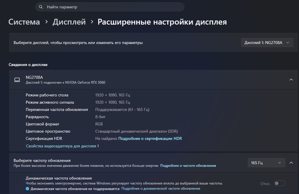Click "Стандартный динамический диапазон (SDR)" value
299x194 pixels.
(137, 131)
